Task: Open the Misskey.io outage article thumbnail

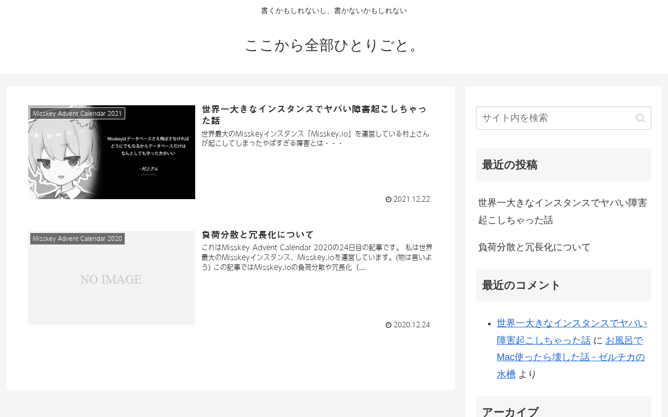Action: tap(112, 152)
